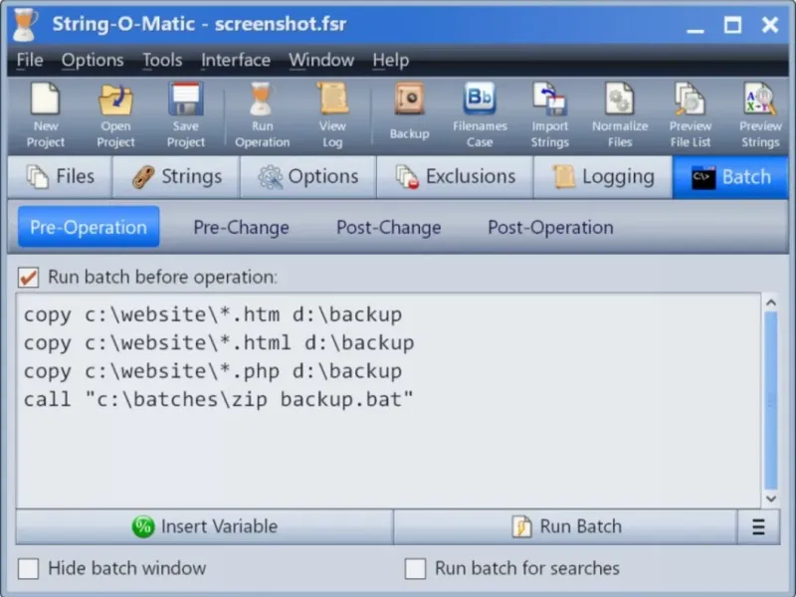Save the project using Save Project icon
The width and height of the screenshot is (796, 597).
(186, 116)
